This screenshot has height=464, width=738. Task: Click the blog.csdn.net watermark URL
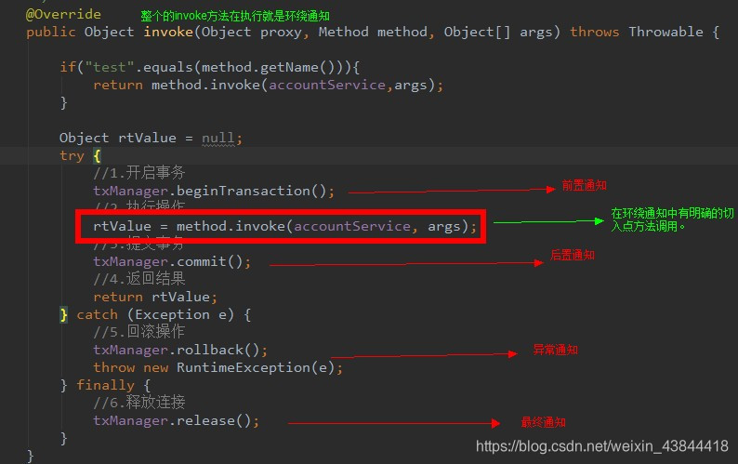click(x=602, y=445)
